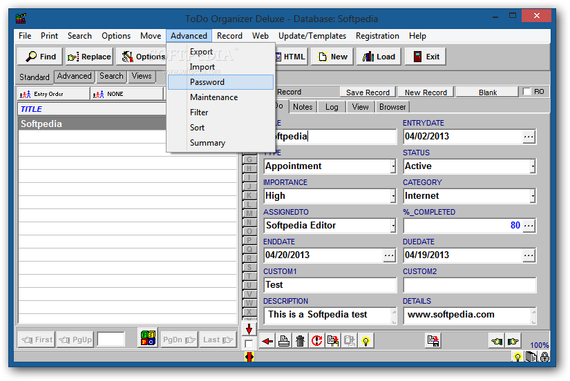Select Filter in the Advanced menu
Screen dimensions: 570x381
click(220, 113)
